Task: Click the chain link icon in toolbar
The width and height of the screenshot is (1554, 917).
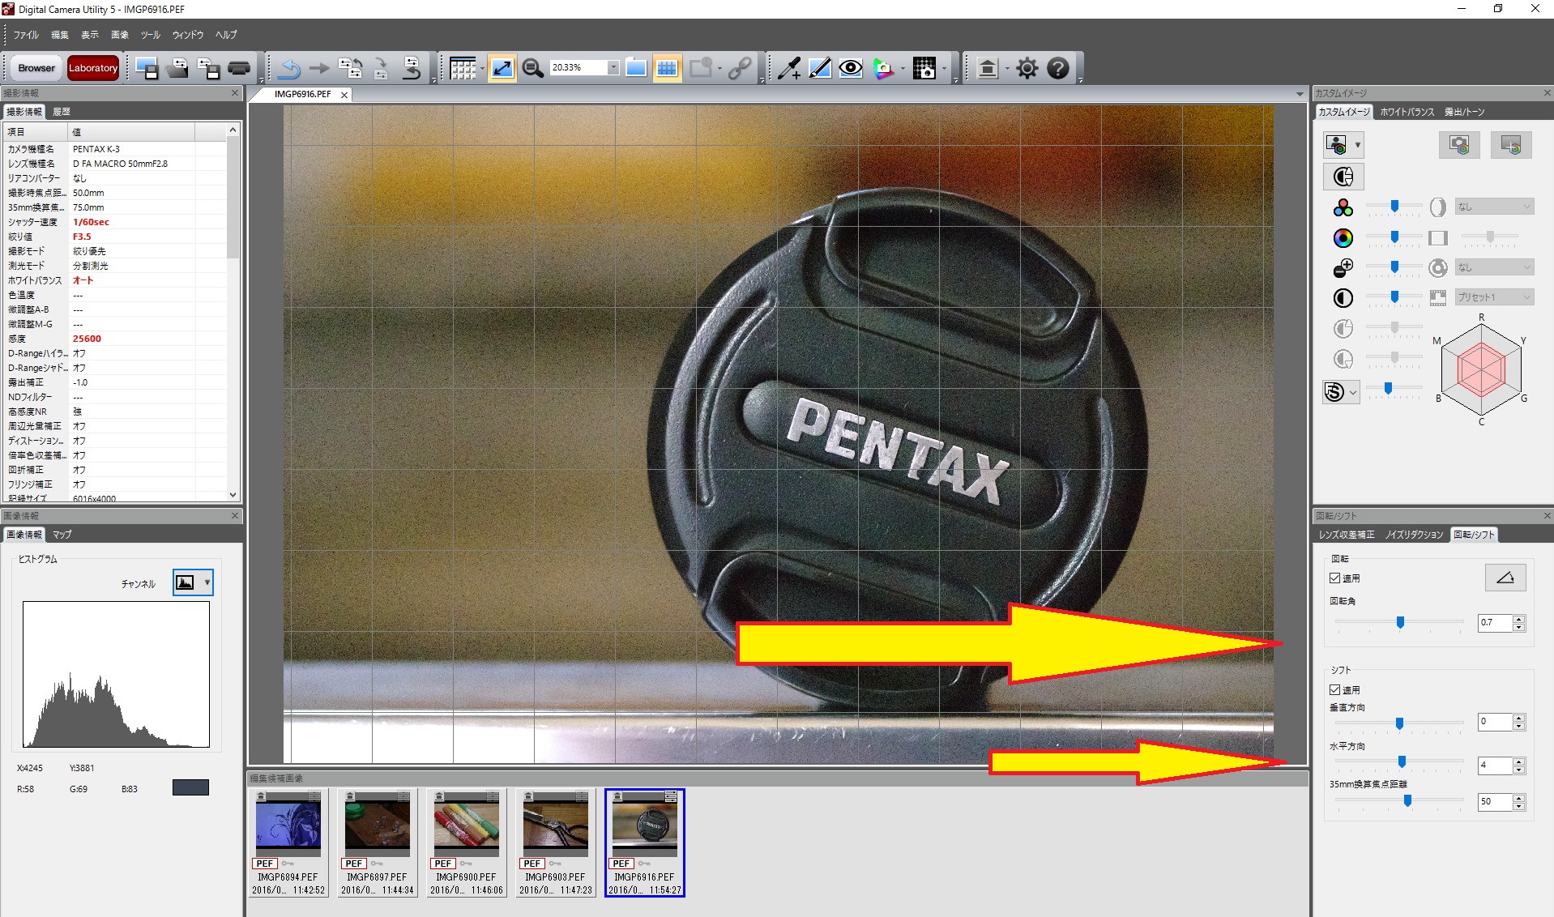Action: click(739, 68)
